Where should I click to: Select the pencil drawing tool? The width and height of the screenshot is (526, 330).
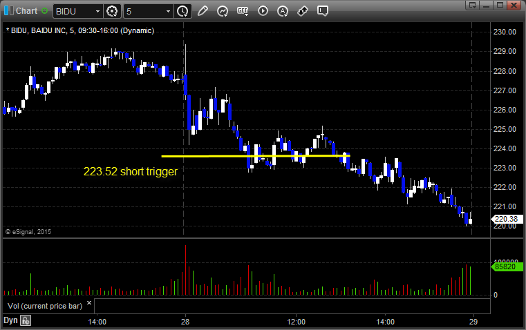click(203, 11)
